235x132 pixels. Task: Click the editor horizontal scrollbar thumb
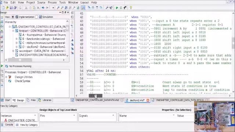pyautogui.click(x=95, y=95)
